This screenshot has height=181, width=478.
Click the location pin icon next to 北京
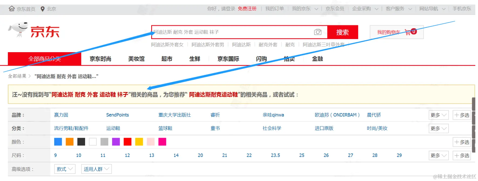click(x=42, y=9)
